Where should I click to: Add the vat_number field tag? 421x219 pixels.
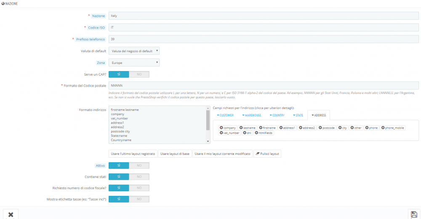(x=229, y=133)
